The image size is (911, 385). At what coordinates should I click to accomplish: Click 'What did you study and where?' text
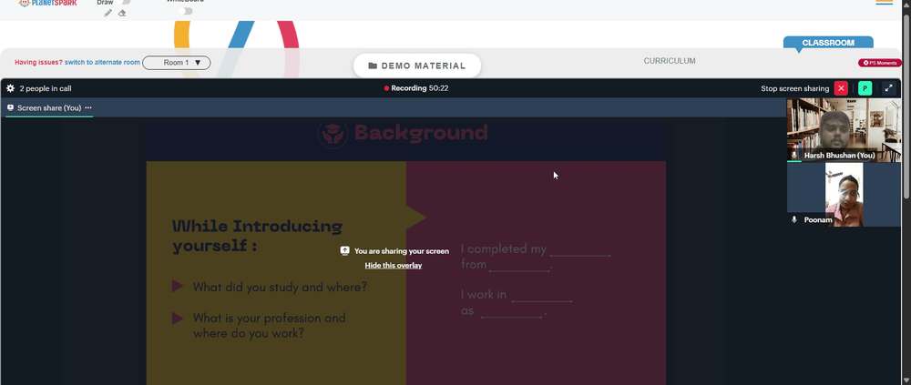[280, 287]
